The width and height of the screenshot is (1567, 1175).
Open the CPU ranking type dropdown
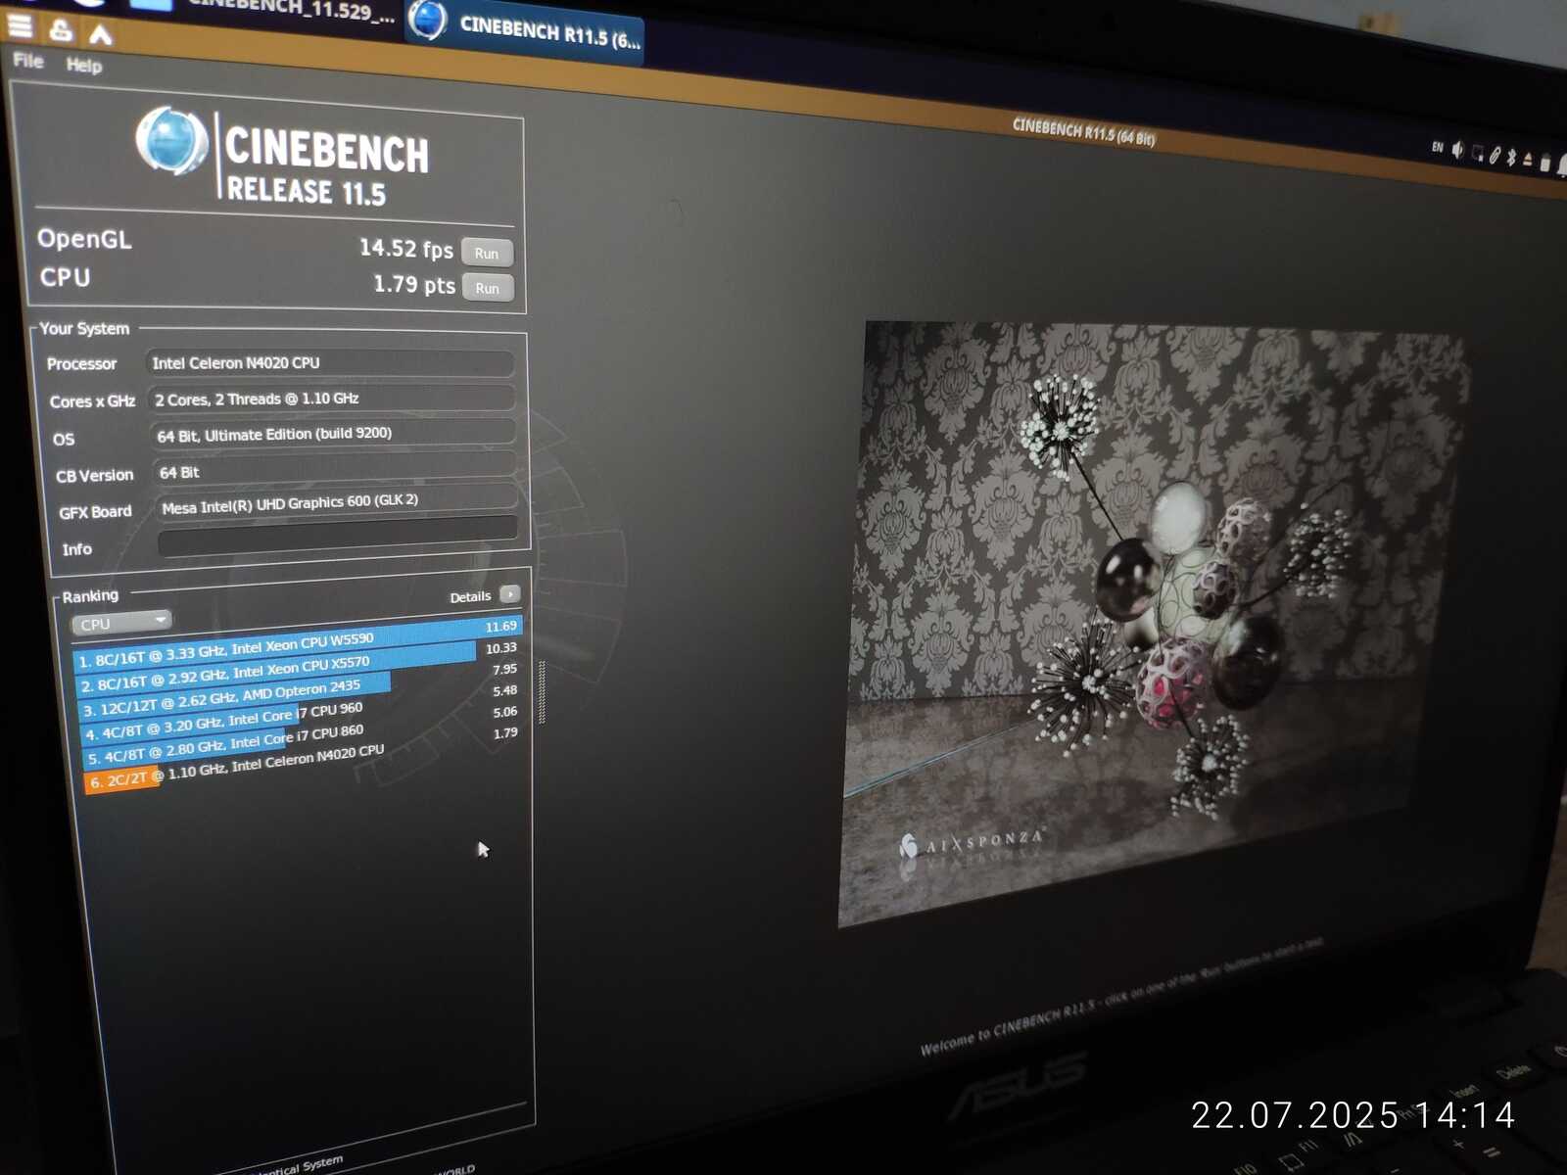121,623
